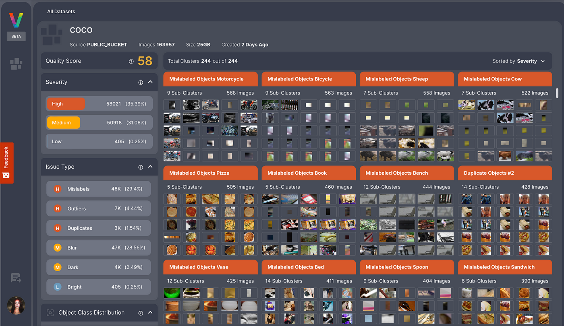Toggle the Duplicates issue filter
The width and height of the screenshot is (564, 326).
click(99, 228)
